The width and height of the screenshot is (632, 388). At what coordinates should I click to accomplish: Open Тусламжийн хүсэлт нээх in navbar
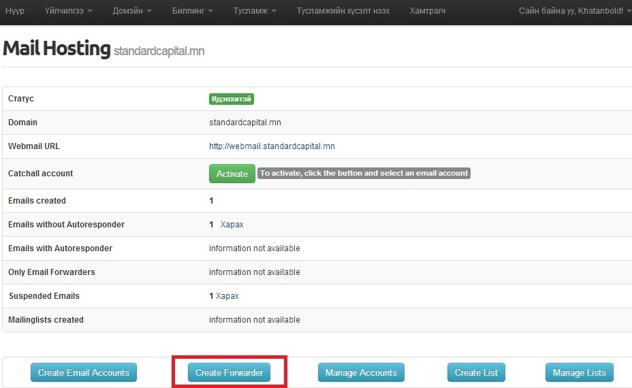click(344, 11)
